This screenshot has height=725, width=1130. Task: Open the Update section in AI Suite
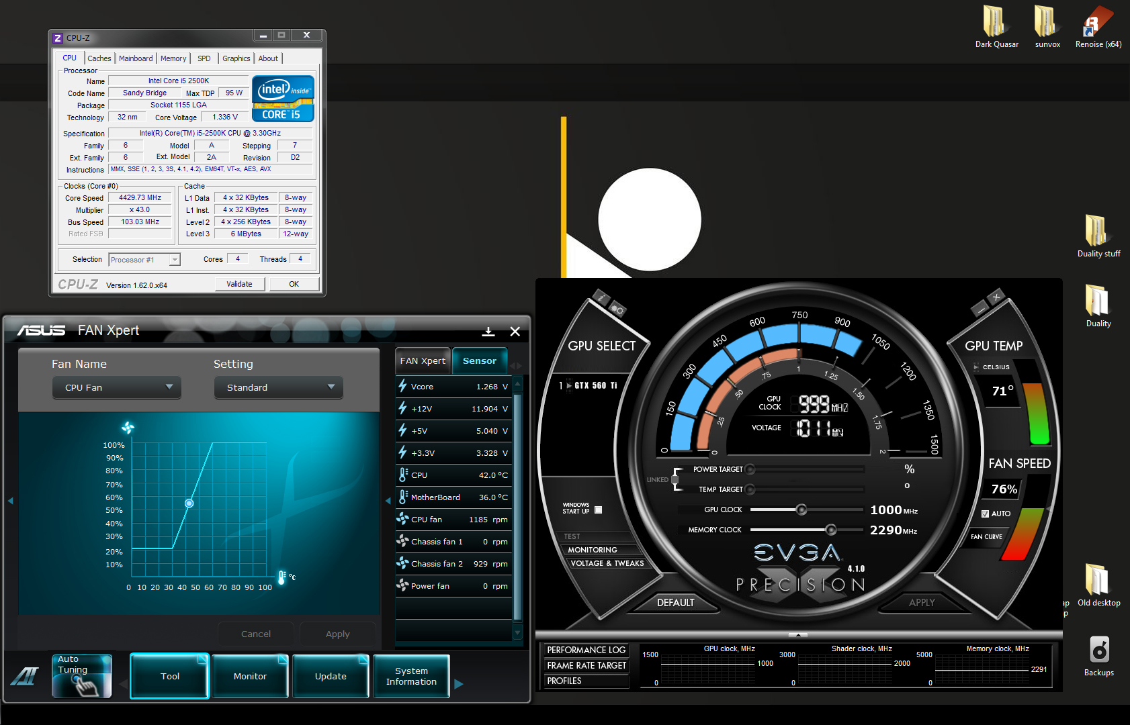click(x=331, y=676)
